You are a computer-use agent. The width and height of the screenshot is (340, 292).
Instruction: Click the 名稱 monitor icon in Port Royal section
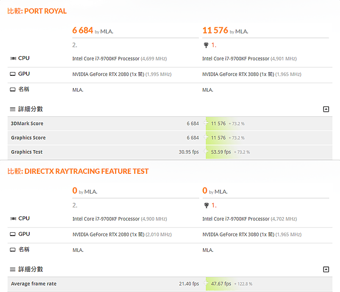pos(13,89)
